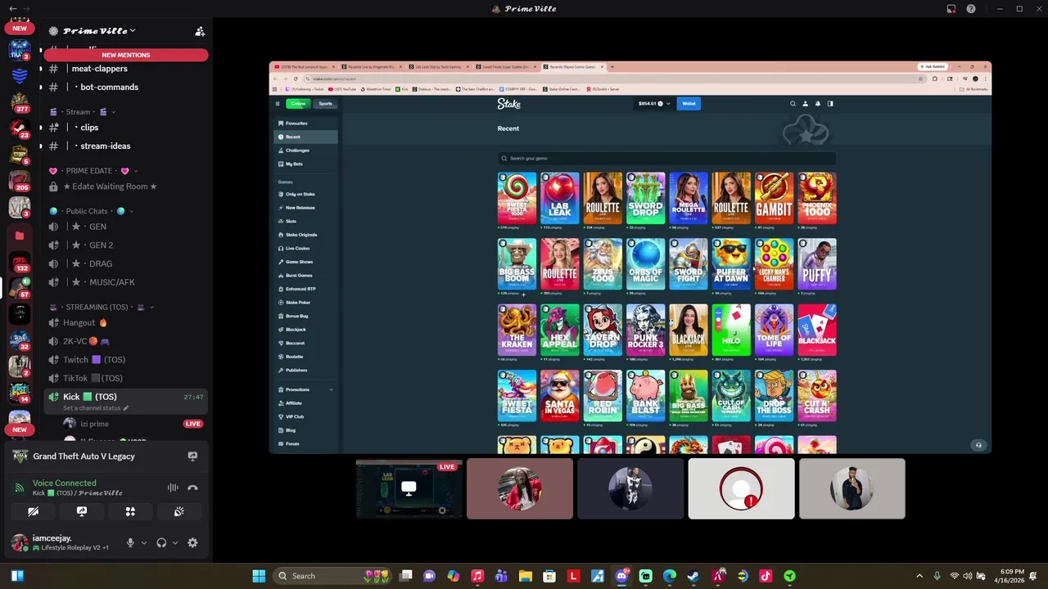Open Live Casino in Stake sidebar
This screenshot has height=589, width=1048.
click(x=305, y=248)
